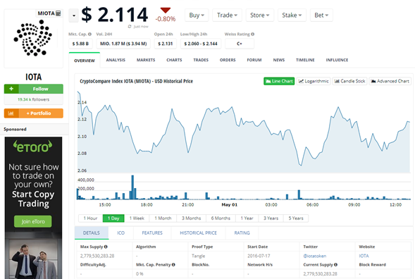Click the 19.34 k followers count

(34, 99)
